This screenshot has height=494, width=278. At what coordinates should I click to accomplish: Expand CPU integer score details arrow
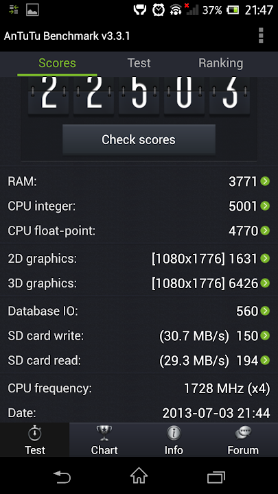(265, 206)
